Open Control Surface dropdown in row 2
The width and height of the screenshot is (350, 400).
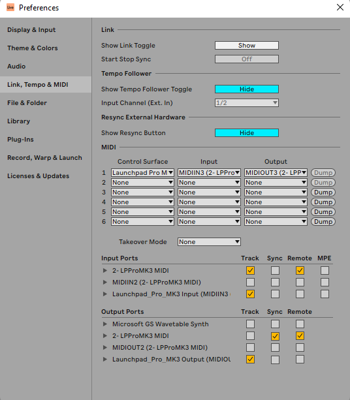click(142, 183)
